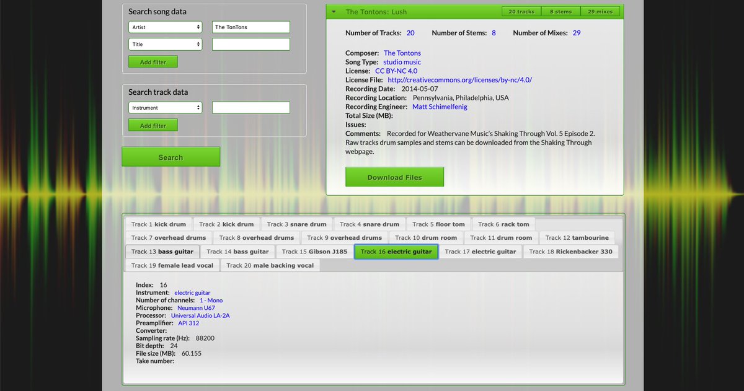Select the recording date 2014-05-07
The width and height of the screenshot is (744, 391).
tap(418, 89)
